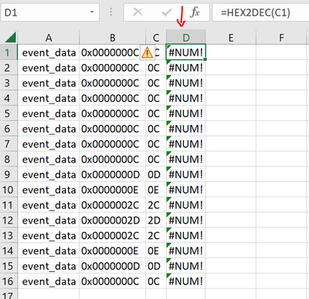The width and height of the screenshot is (309, 299).
Task: Select column A header
Action: coord(49,38)
